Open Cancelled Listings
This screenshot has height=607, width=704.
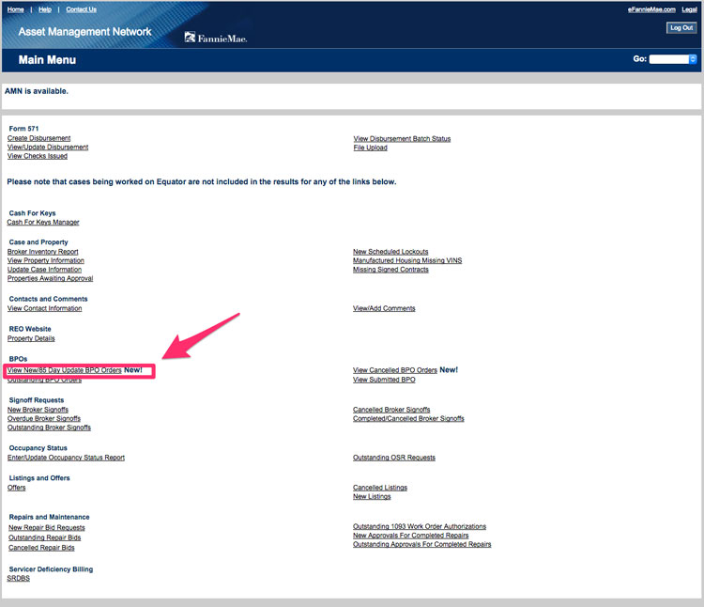pyautogui.click(x=380, y=489)
